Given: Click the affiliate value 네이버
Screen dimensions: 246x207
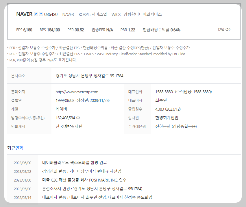Looking at the screenshot, I should (x=61, y=109).
